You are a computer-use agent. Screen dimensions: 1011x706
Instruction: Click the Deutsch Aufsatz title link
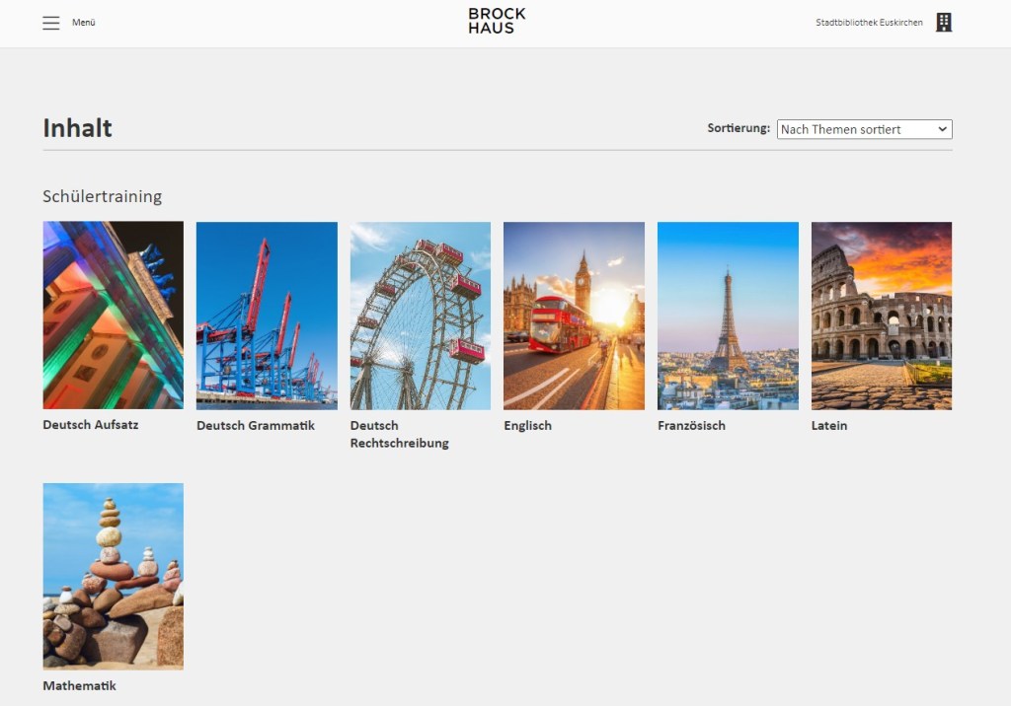[91, 425]
